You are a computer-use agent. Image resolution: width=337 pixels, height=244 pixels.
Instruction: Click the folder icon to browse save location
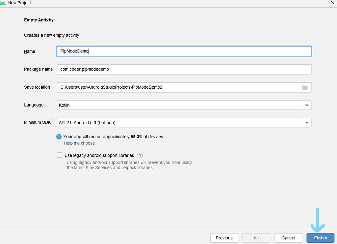tap(305, 87)
